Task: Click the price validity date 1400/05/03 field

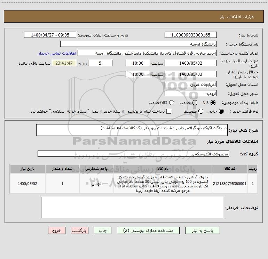Action: pyautogui.click(x=191, y=74)
